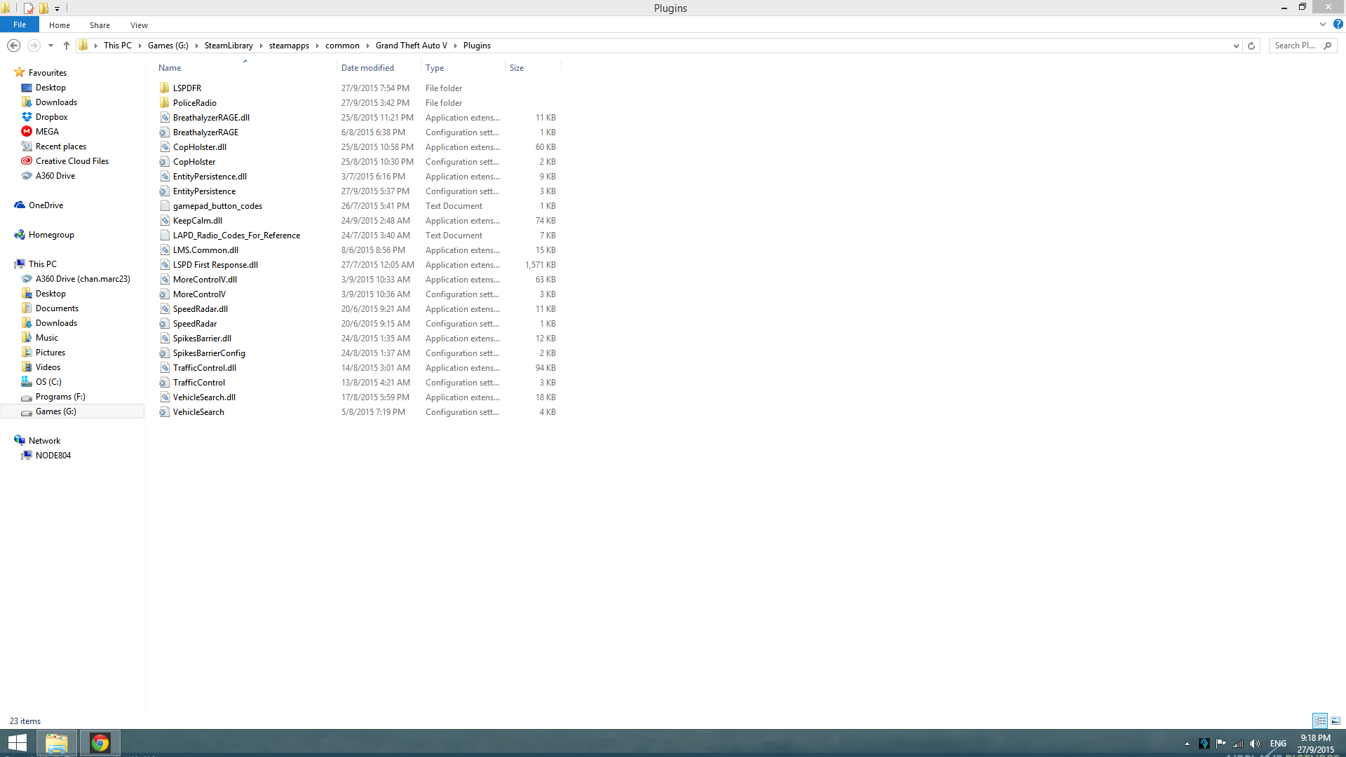The image size is (1346, 757).
Task: Select the Dropbox favourite
Action: click(x=51, y=117)
